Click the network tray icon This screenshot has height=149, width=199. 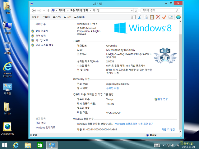coord(168,145)
